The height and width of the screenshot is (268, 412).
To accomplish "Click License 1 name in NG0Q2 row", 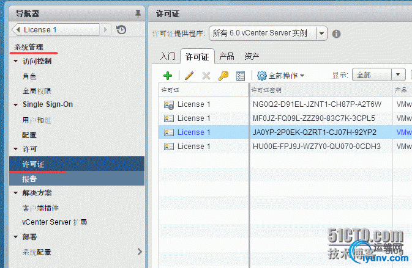I will [x=194, y=104].
